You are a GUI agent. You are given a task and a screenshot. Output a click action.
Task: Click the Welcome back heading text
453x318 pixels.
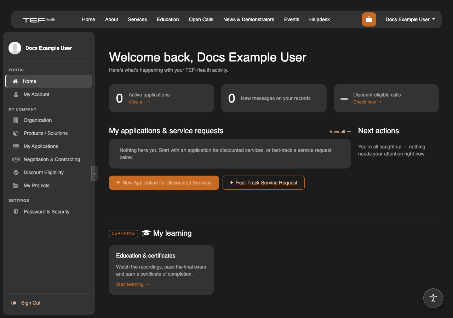tap(208, 57)
